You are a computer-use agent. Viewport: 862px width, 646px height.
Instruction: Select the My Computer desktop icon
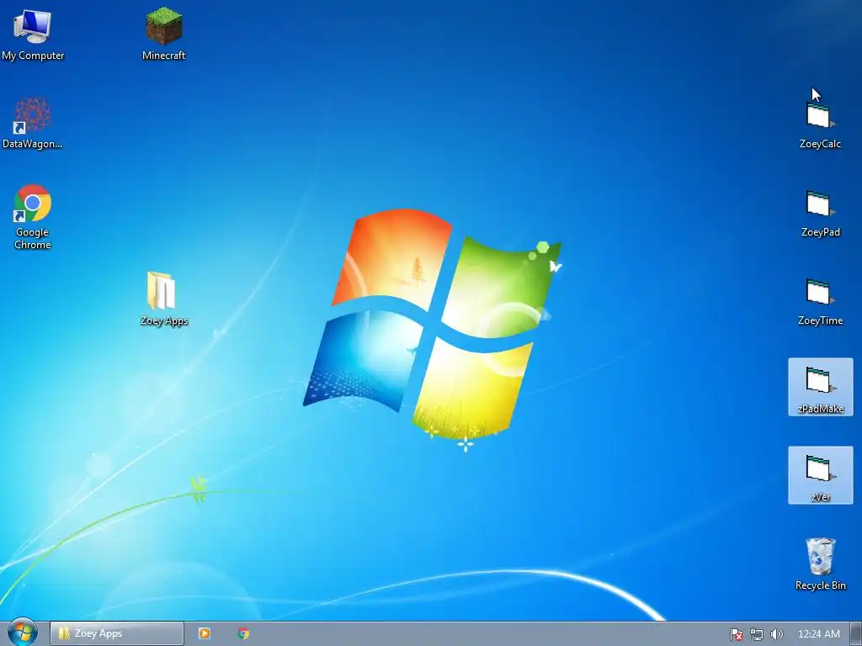coord(33,33)
